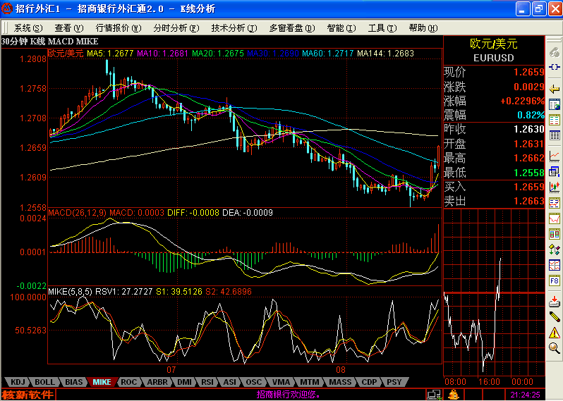Switch to the DMI indicator tab
563x401 pixels.
[184, 382]
